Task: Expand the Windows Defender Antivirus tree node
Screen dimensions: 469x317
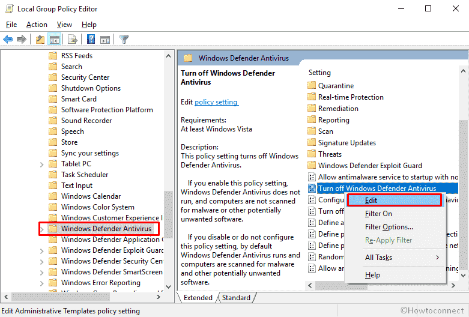Action: tap(41, 229)
